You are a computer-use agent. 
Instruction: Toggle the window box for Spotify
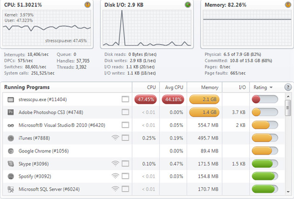click(x=125, y=176)
